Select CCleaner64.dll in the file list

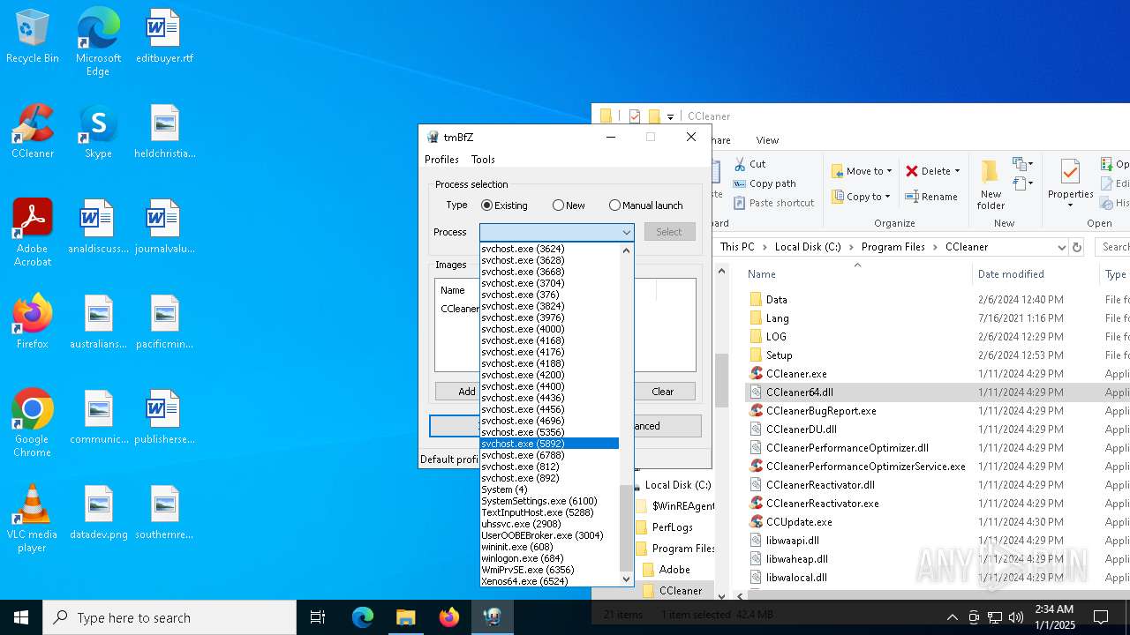pyautogui.click(x=799, y=392)
